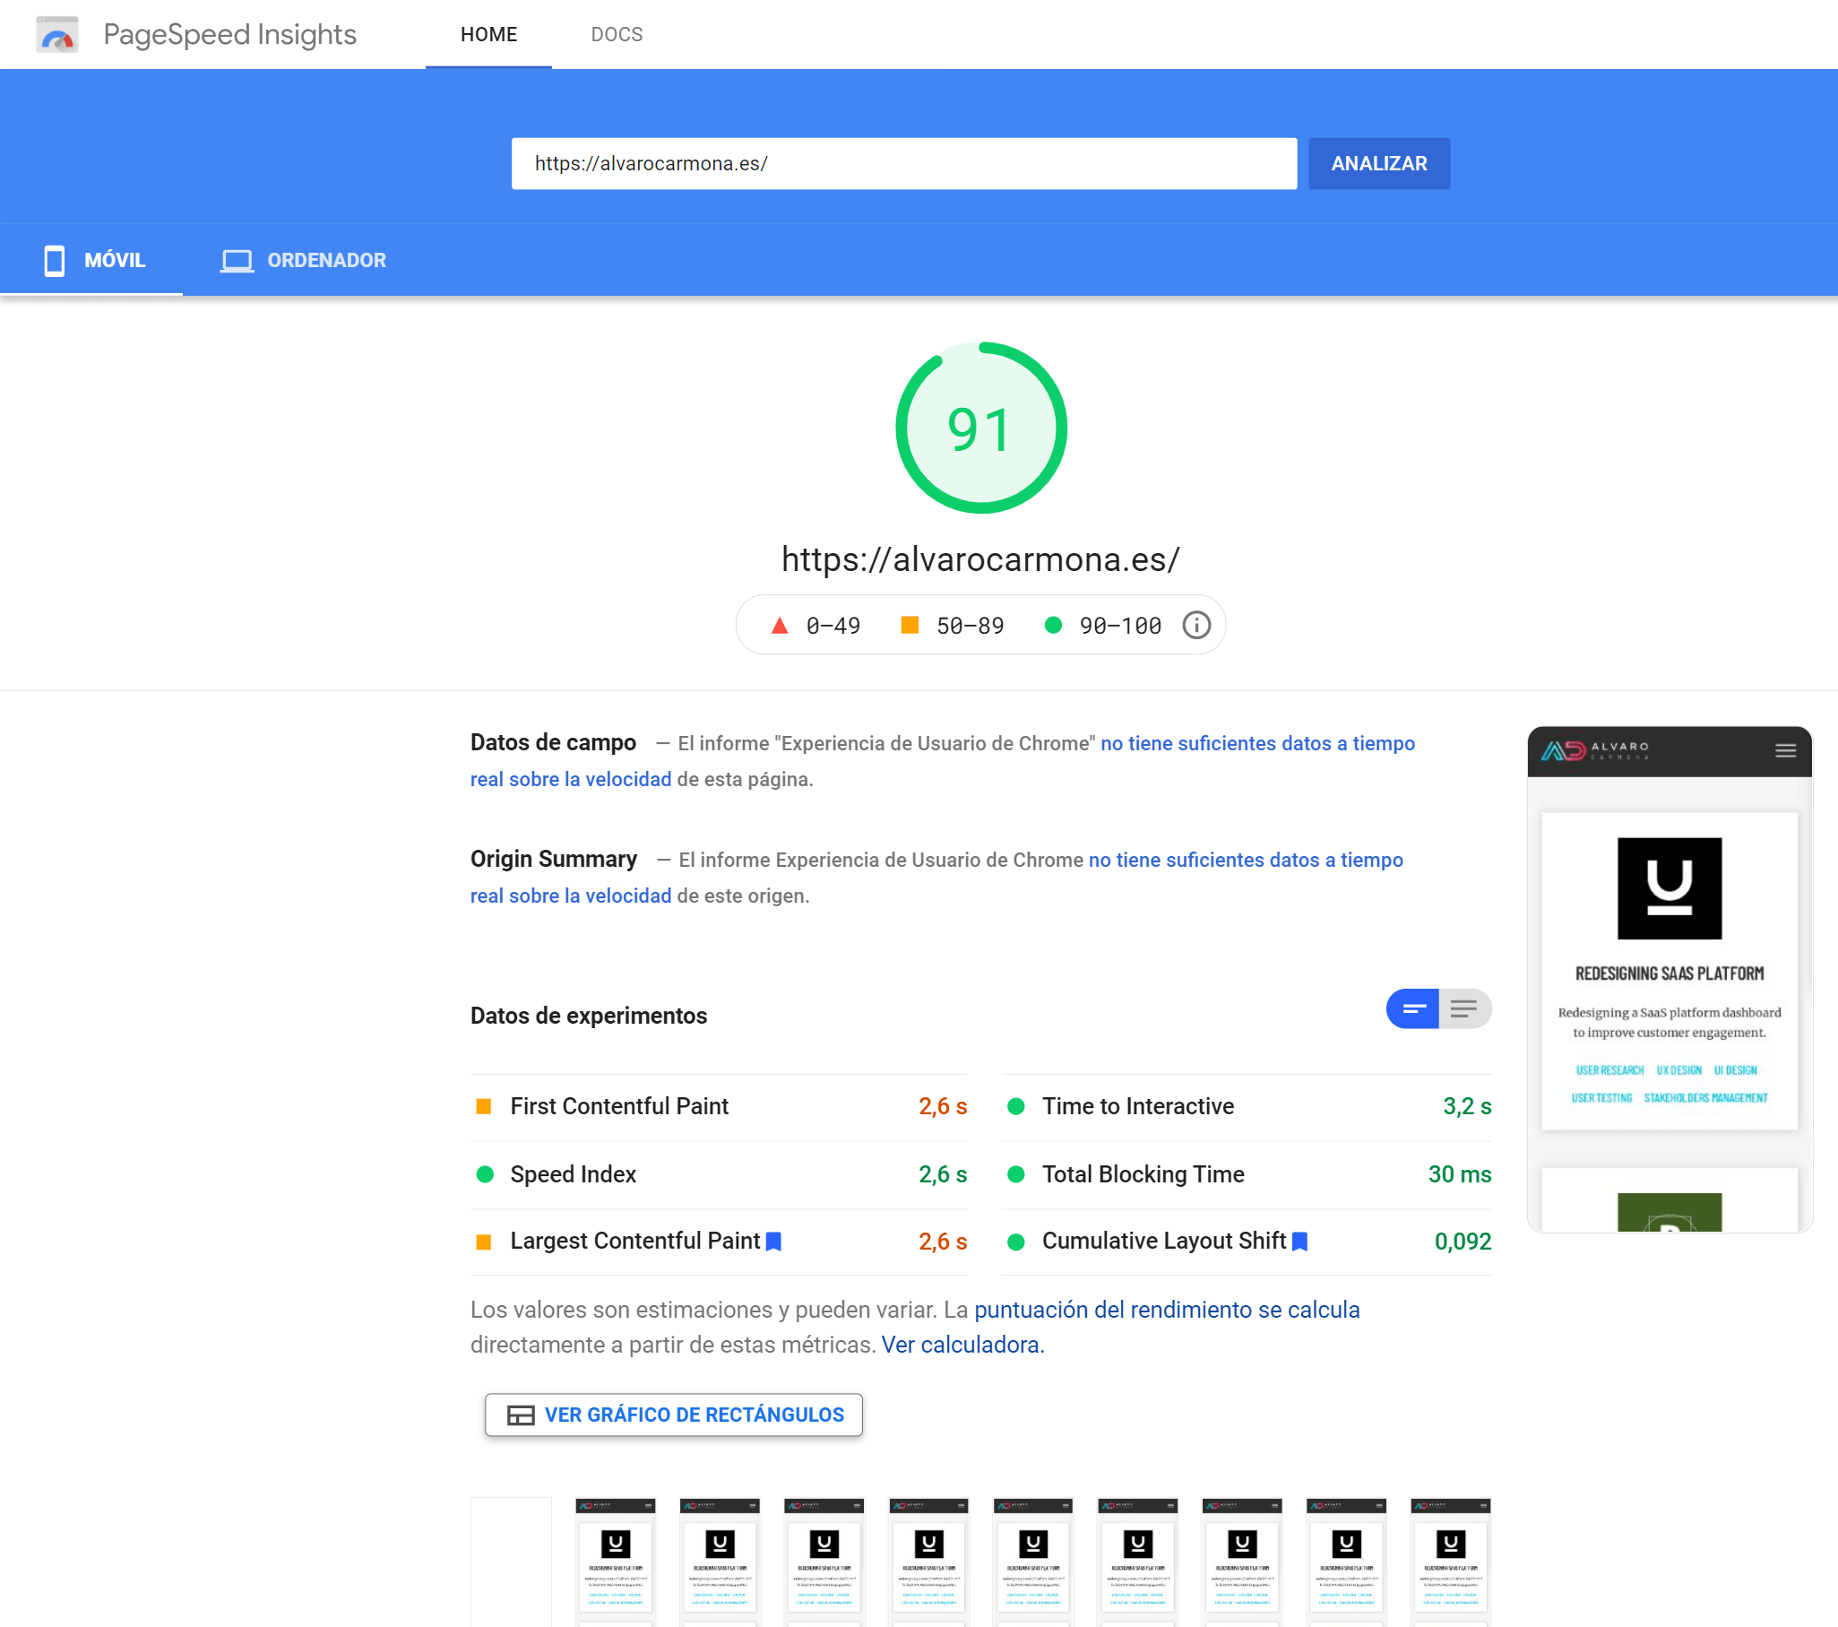Open the DOCS tab

[616, 34]
